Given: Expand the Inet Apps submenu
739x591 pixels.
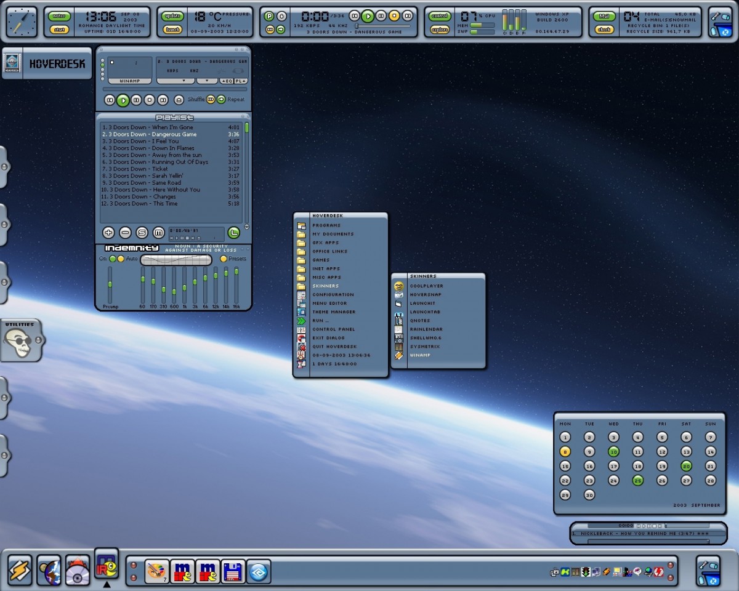Looking at the screenshot, I should pos(341,268).
